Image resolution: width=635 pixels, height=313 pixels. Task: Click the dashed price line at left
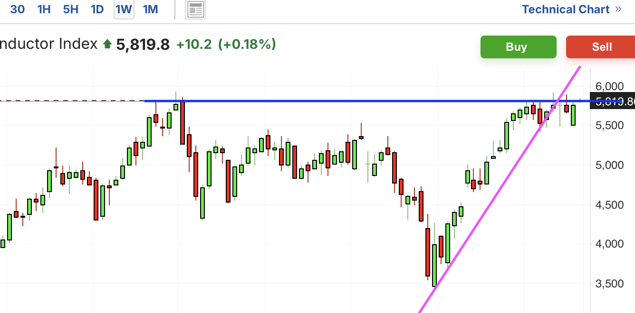[72, 101]
